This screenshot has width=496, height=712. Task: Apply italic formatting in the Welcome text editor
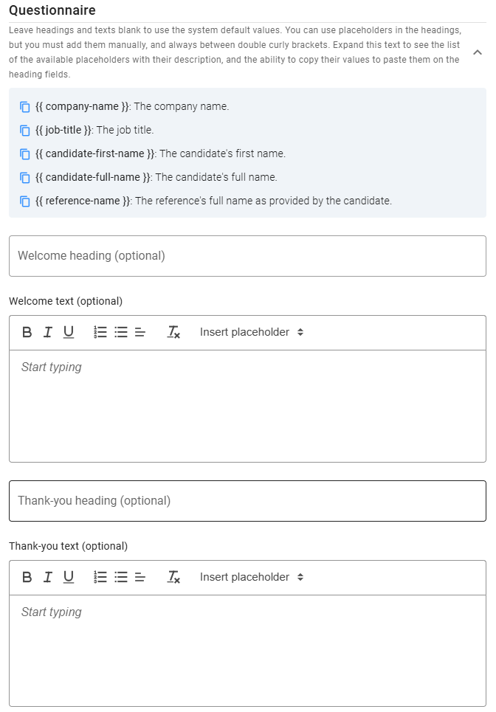click(x=47, y=332)
